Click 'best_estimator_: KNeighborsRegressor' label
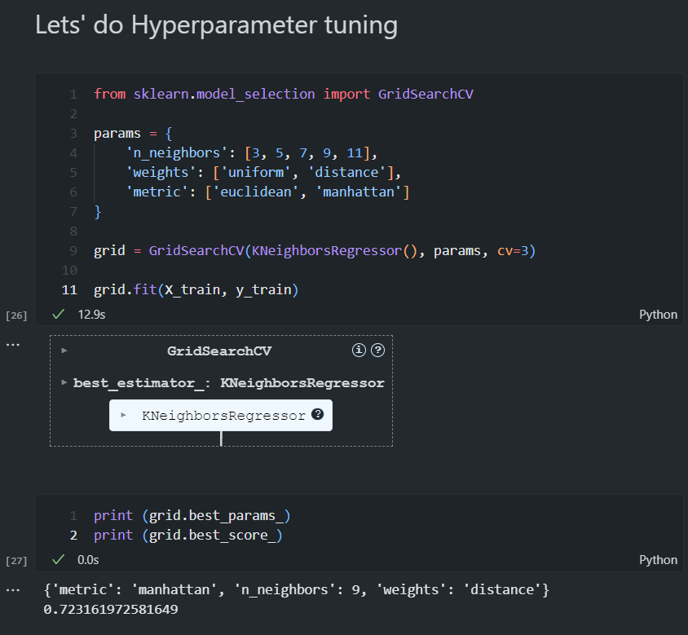The height and width of the screenshot is (635, 688). [x=228, y=383]
